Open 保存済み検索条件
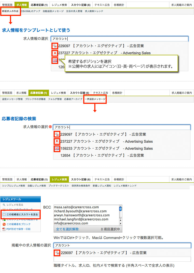This screenshot has height=273, width=194. coord(81,186)
